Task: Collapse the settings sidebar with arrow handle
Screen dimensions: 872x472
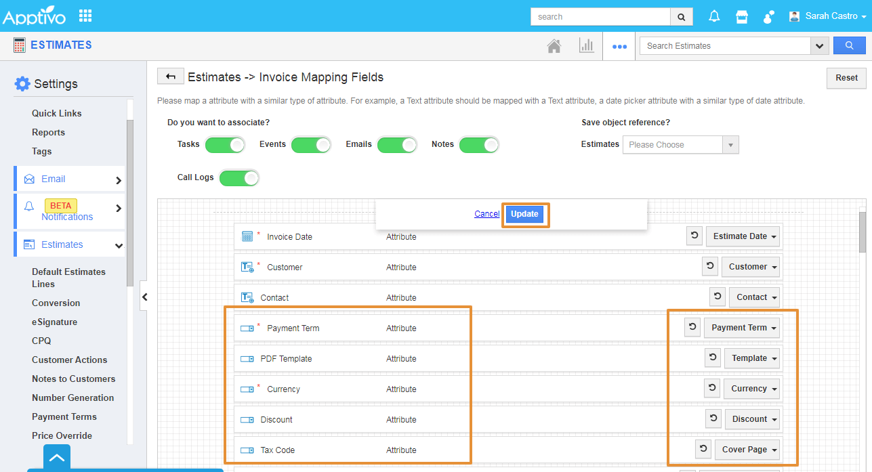Action: pos(144,297)
